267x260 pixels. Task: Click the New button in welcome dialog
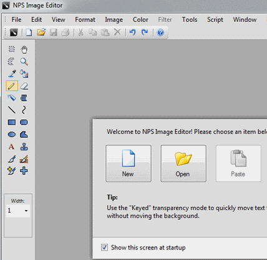129,163
